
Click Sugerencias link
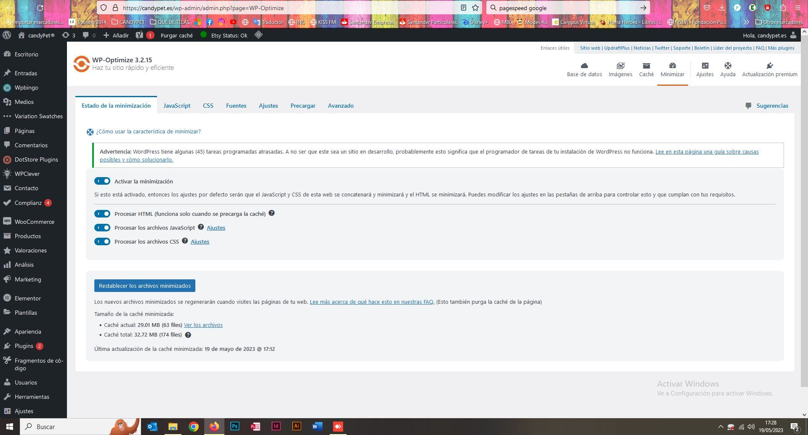coord(772,106)
